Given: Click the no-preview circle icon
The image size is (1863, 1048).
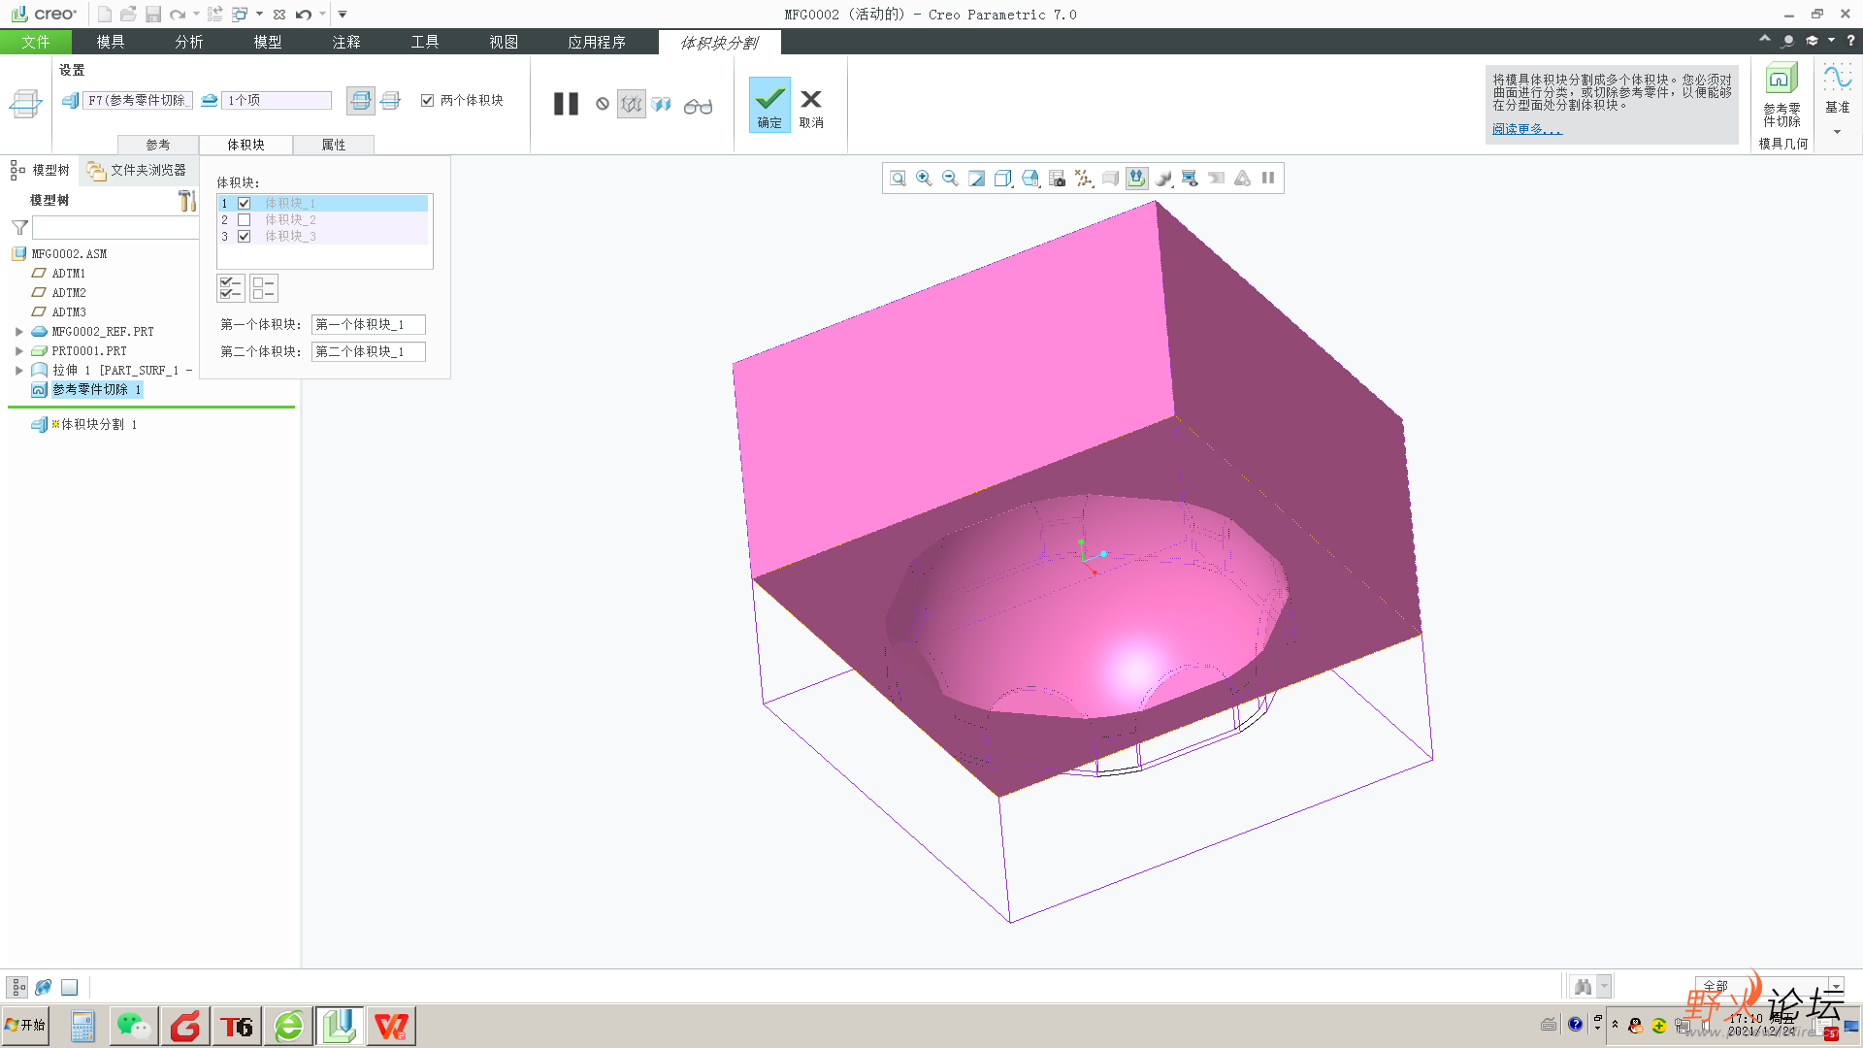Looking at the screenshot, I should (603, 104).
